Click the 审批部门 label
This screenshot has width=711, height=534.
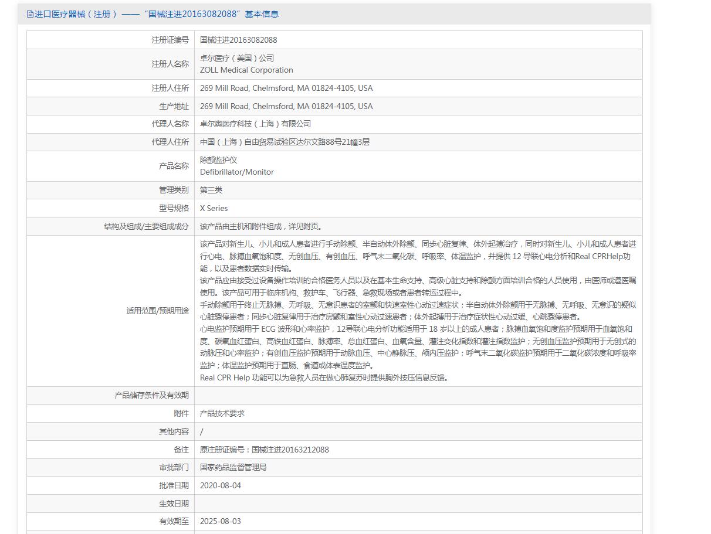[174, 467]
